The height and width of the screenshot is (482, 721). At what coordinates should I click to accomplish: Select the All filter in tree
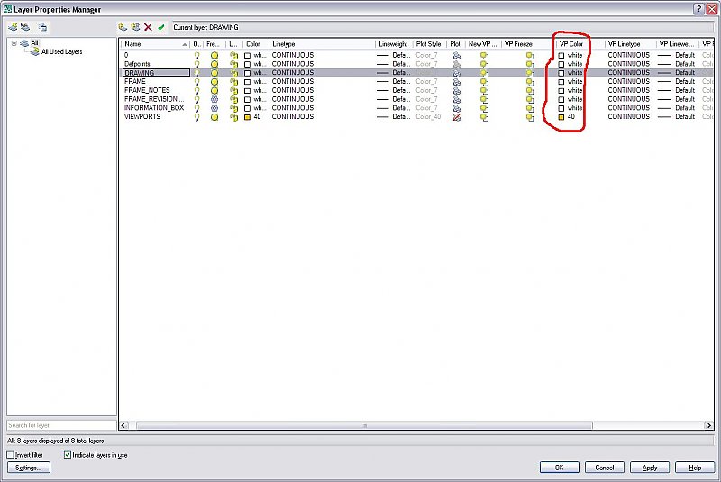tap(34, 43)
